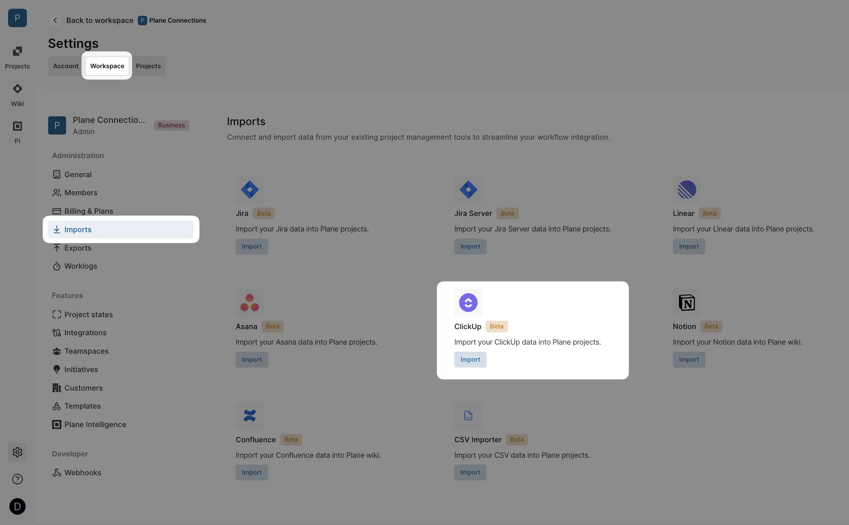
Task: Open Billing & Plans settings
Action: (121, 211)
